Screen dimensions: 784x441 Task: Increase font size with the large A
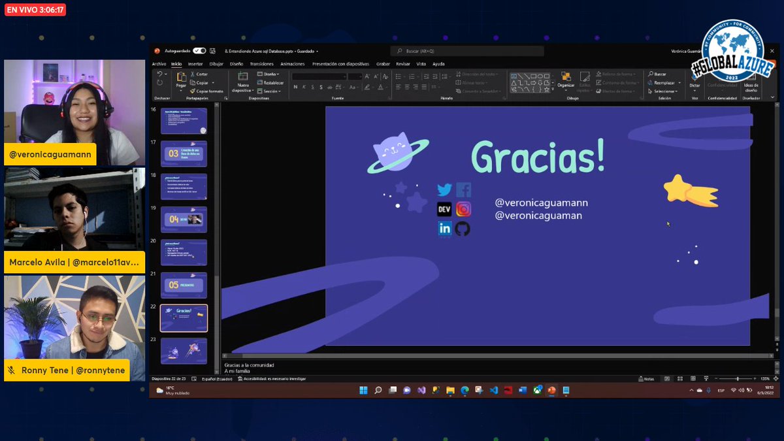pyautogui.click(x=368, y=76)
